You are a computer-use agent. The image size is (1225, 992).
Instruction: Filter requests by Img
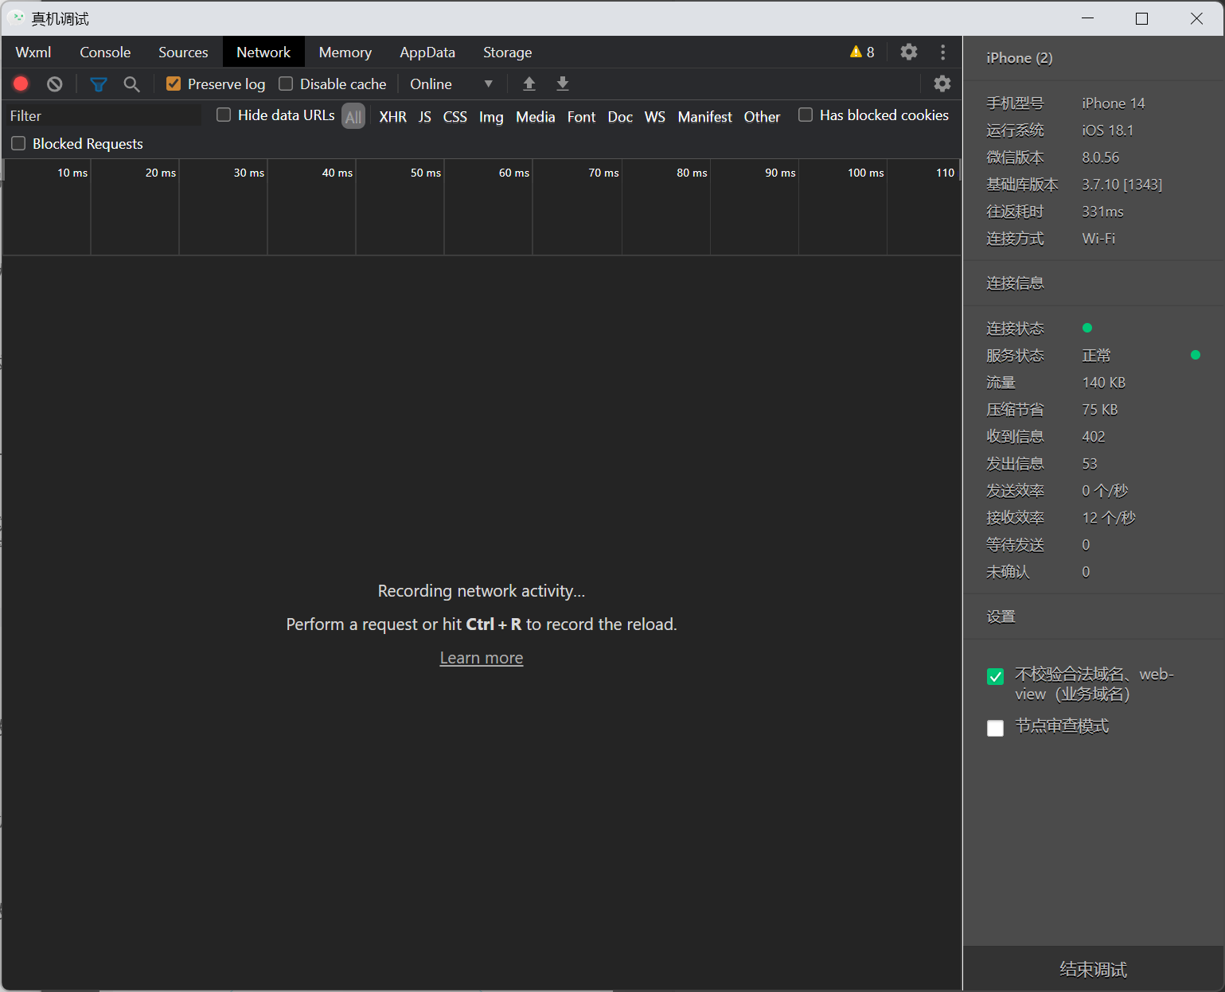(x=491, y=116)
